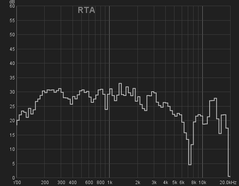Click the 0 dB vertical axis label
The image size is (239, 186).
13,178
